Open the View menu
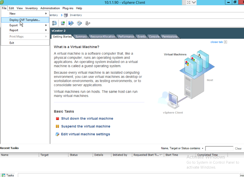Image resolution: width=244 pixels, height=177 pixels. [x=20, y=8]
